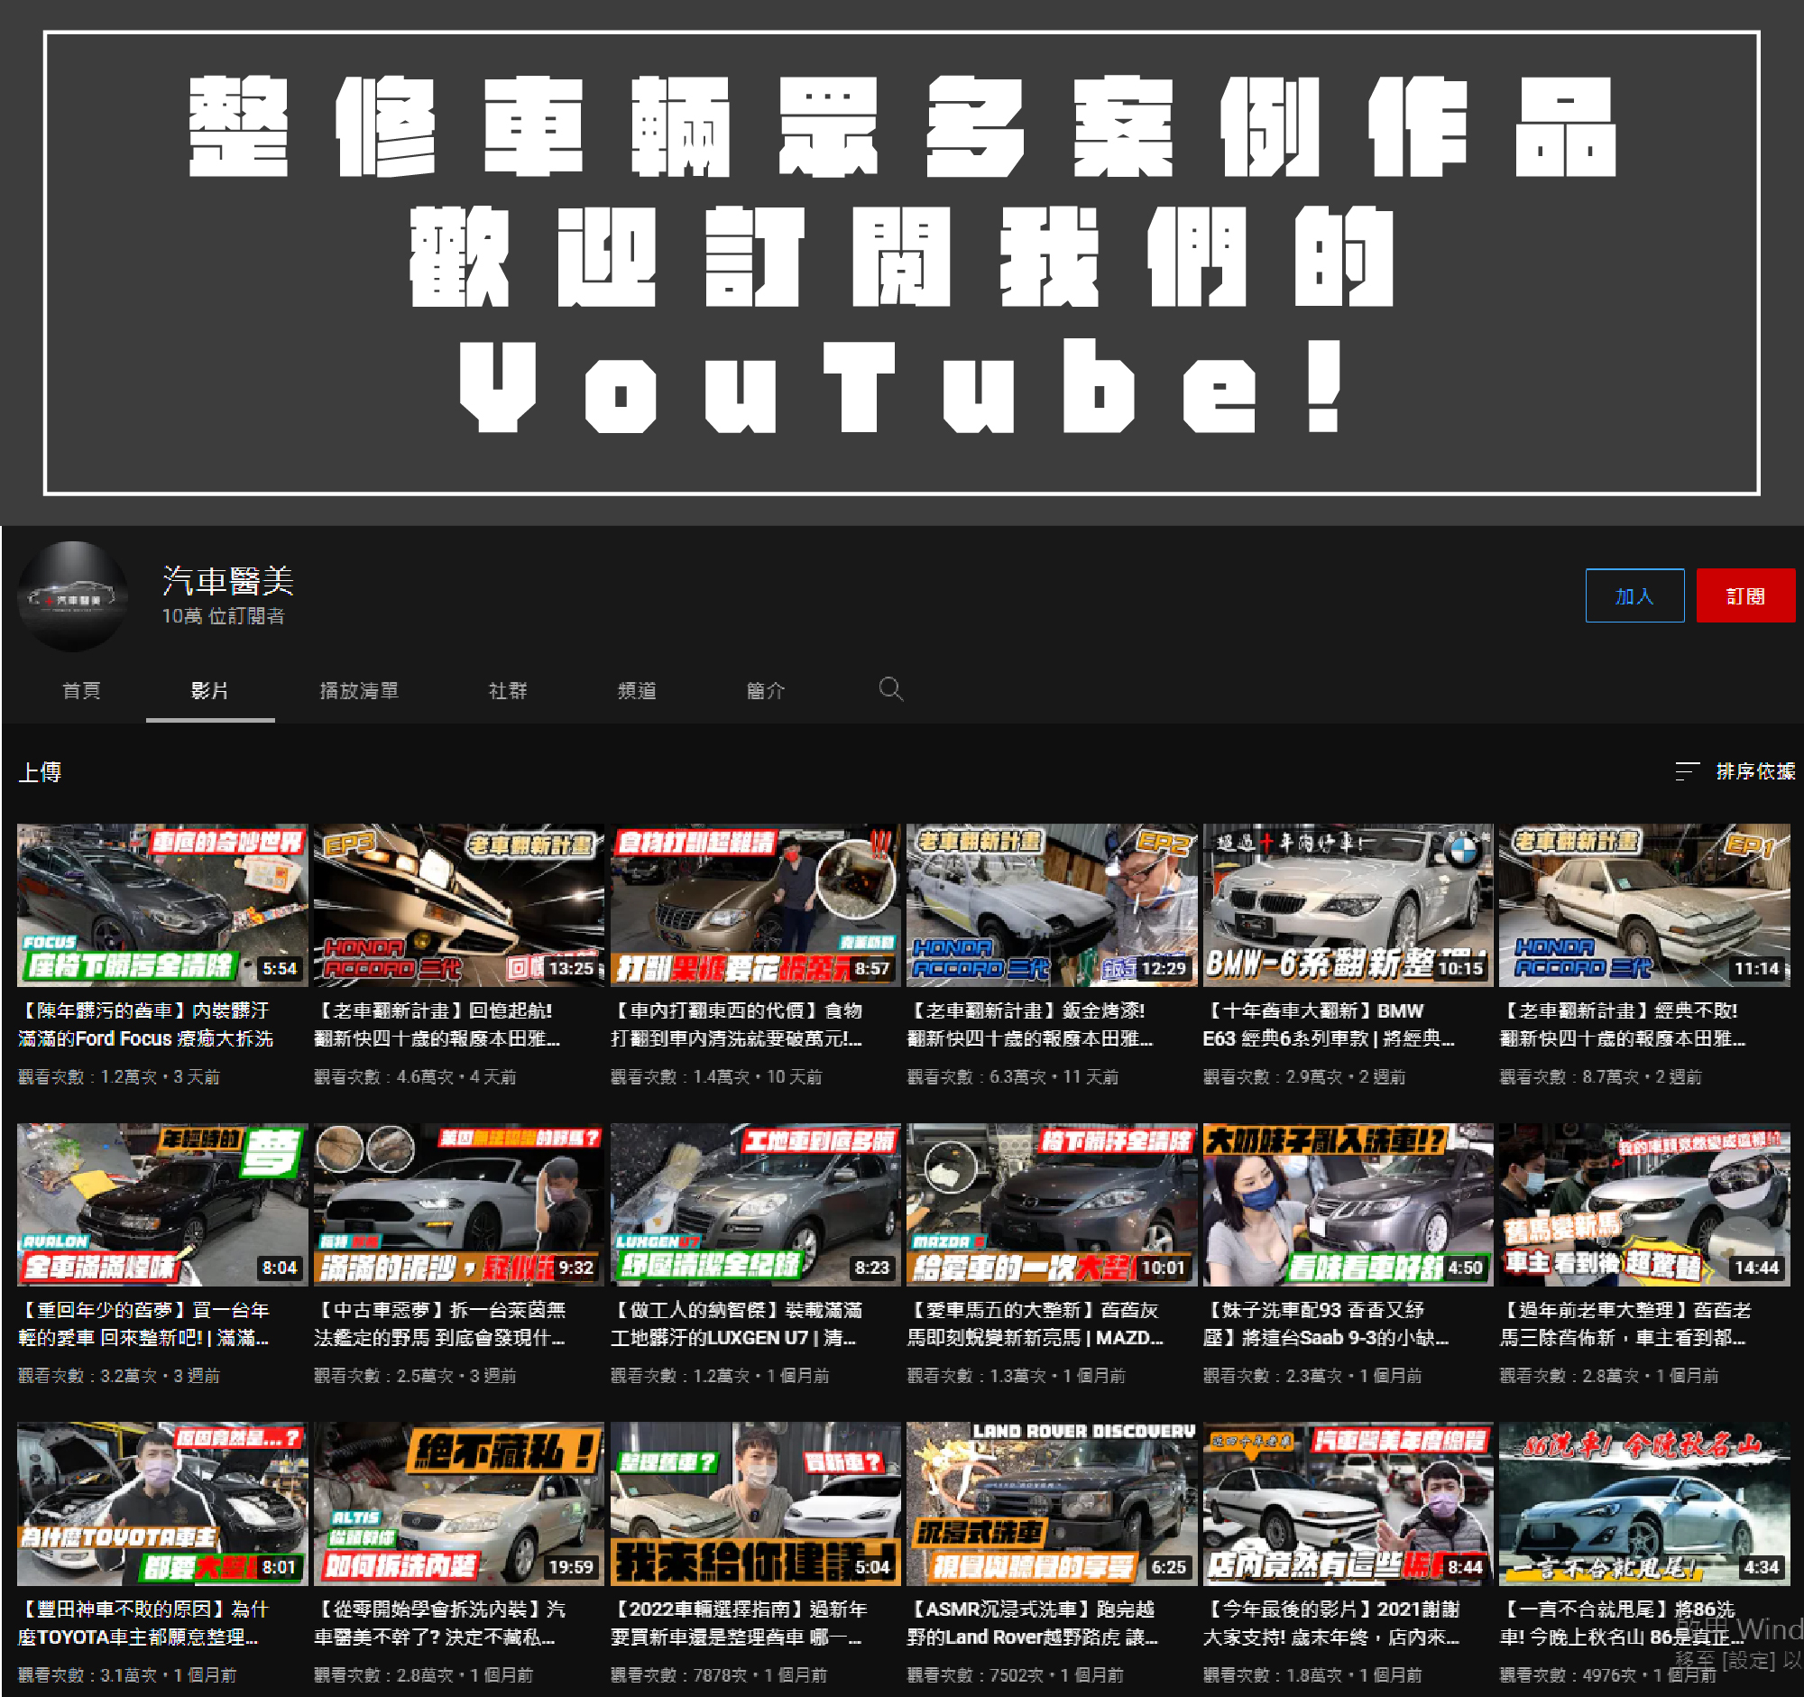This screenshot has width=1804, height=1697.
Task: Open Honda Accord EP1 11:14 thumbnail
Action: (1643, 905)
